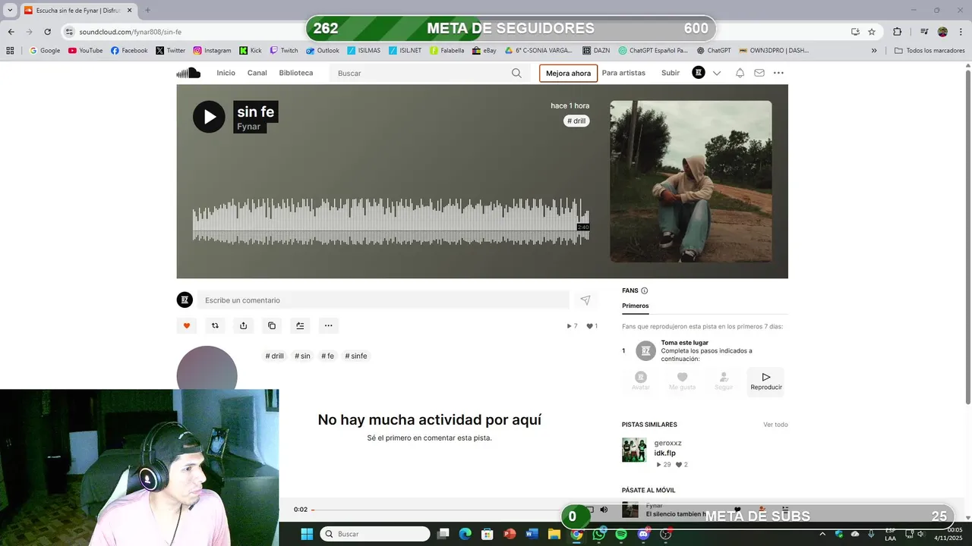
Task: Expand hidden bookmarks chevron
Action: coord(874,51)
